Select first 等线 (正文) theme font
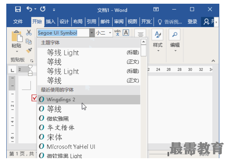Screen dimensions: 226x163 point(89,62)
